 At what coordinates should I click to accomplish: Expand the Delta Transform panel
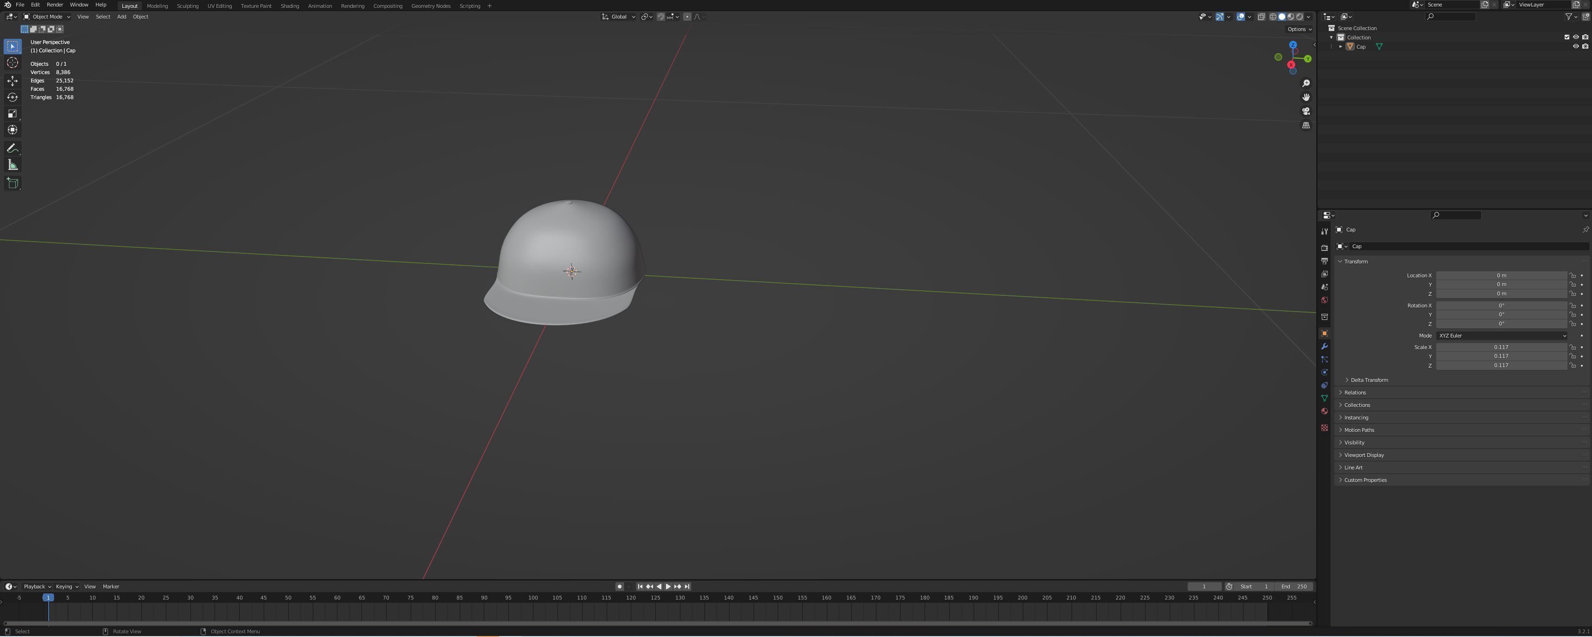click(x=1369, y=380)
